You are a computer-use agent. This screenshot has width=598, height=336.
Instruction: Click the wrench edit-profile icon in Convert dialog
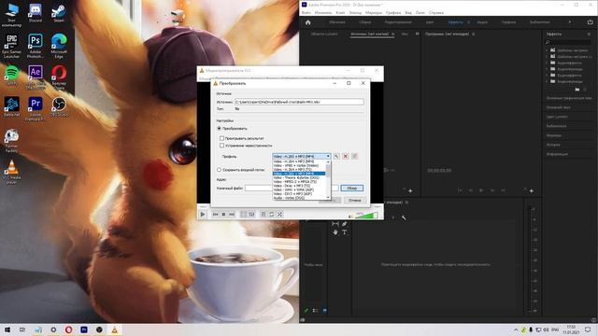tap(336, 156)
